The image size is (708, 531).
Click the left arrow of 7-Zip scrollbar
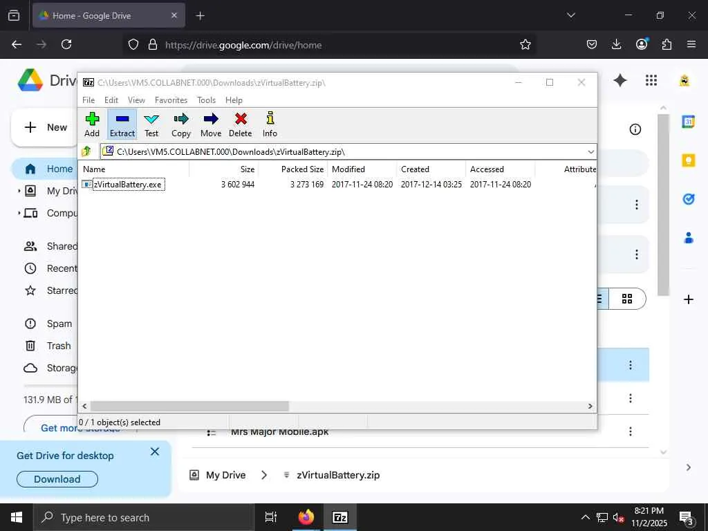[x=84, y=406]
